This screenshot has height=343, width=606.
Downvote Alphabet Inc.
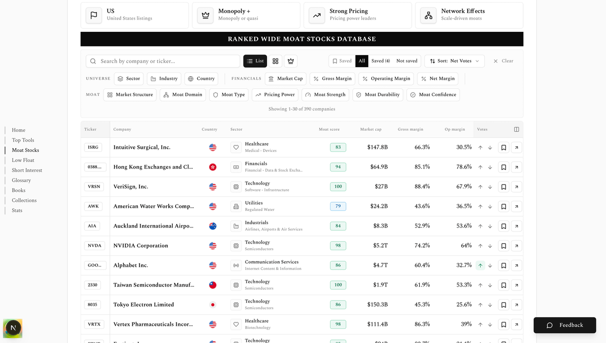[490, 265]
